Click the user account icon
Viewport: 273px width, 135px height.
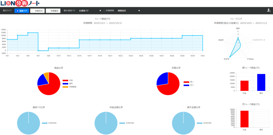pos(268,10)
